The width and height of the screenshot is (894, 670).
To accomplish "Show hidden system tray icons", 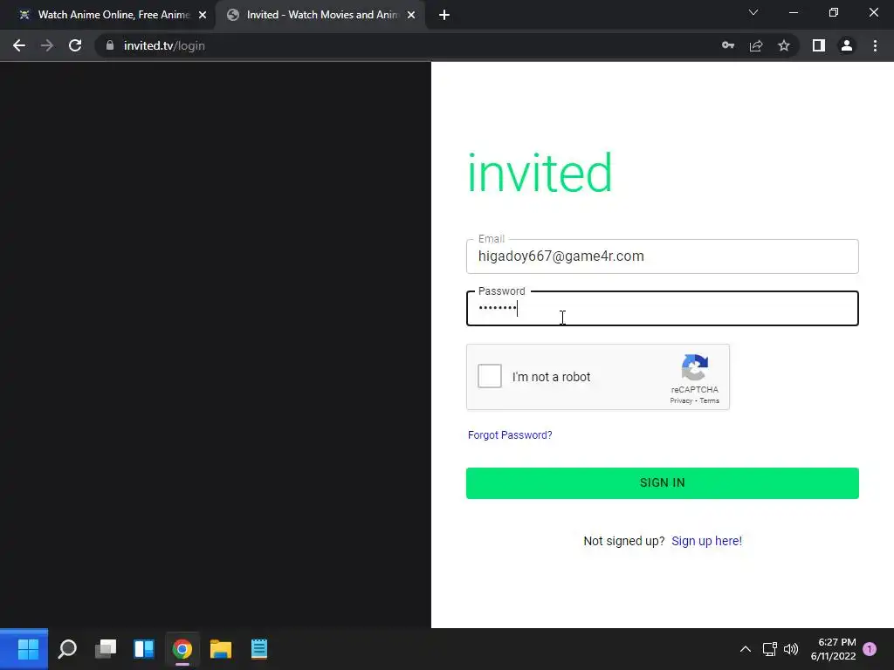I will click(746, 649).
